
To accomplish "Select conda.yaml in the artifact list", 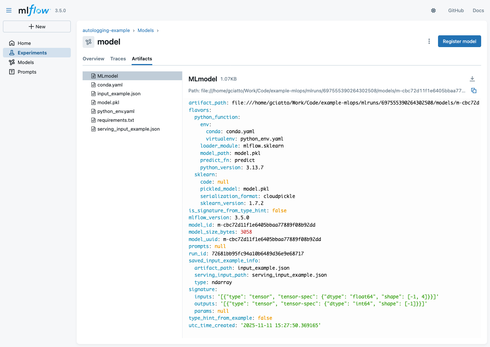I will tap(110, 85).
